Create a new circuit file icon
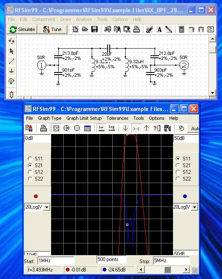The width and height of the screenshot is (222, 279). (x=75, y=29)
